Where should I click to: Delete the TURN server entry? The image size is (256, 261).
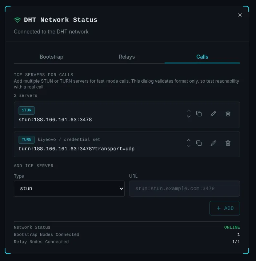tap(228, 143)
